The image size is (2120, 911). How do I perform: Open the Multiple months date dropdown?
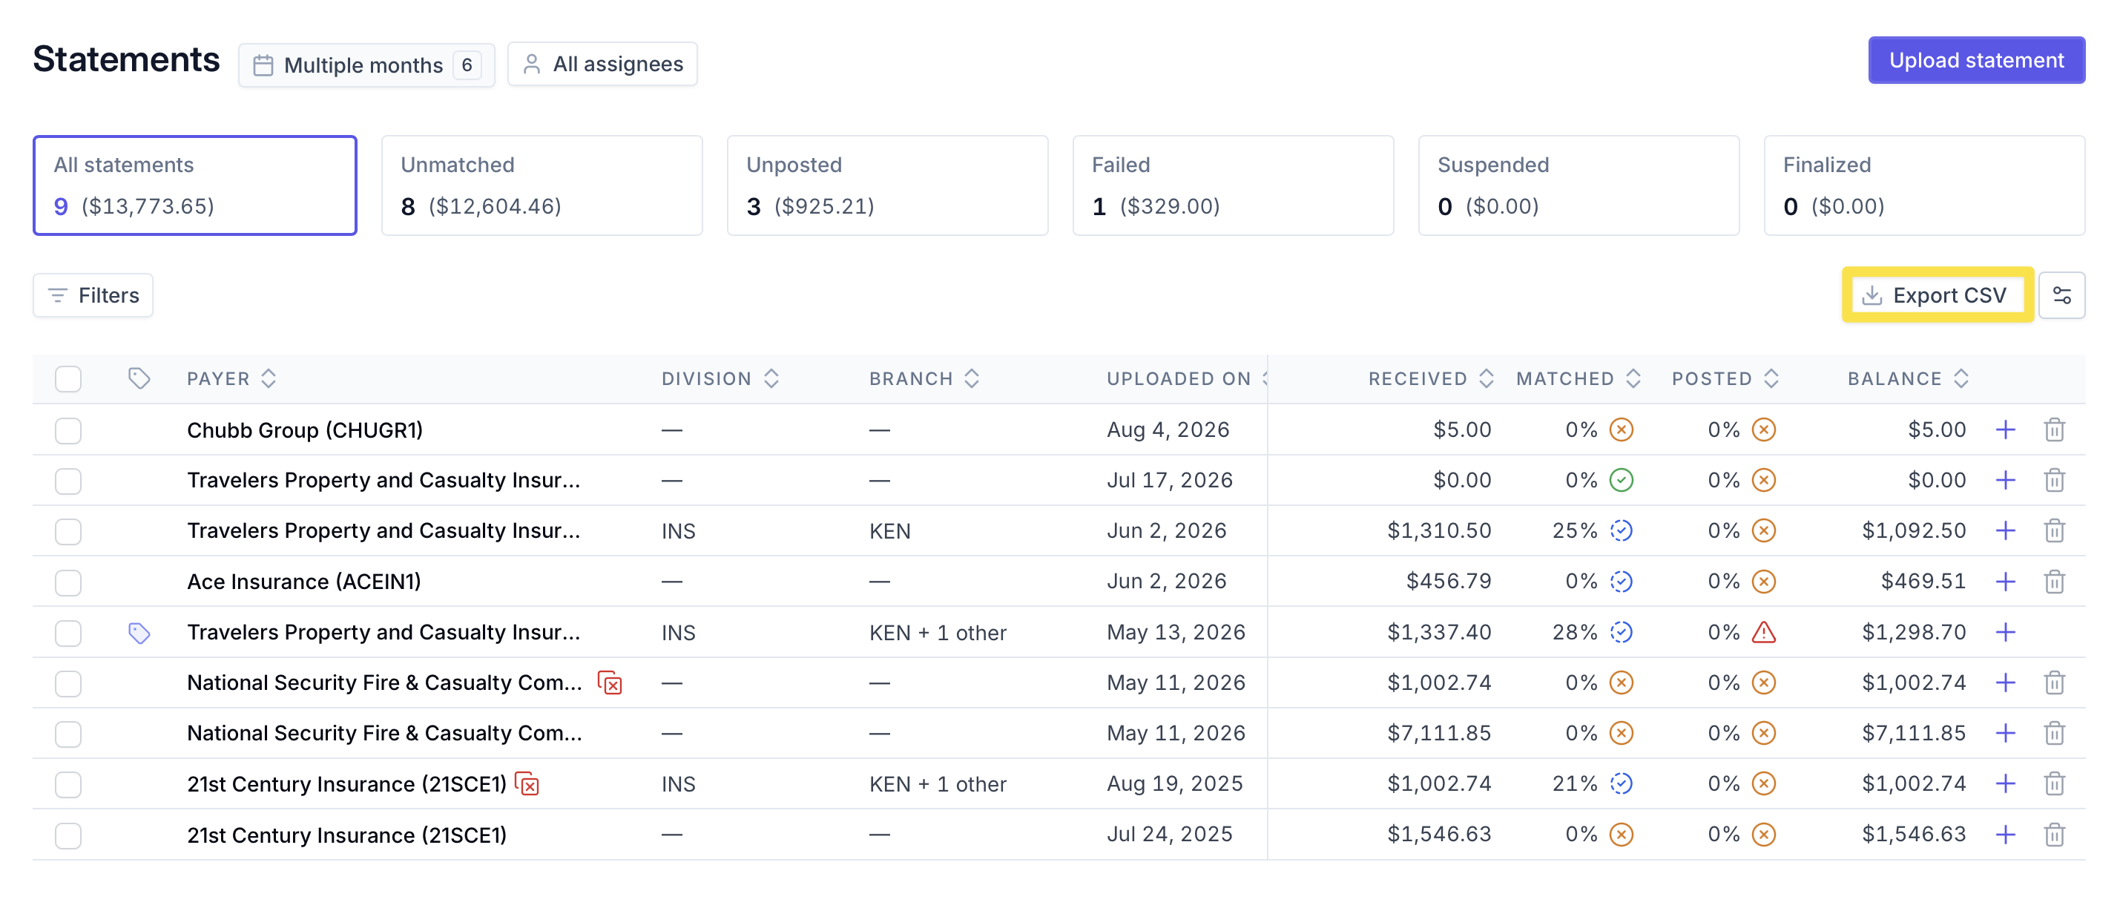coord(366,65)
